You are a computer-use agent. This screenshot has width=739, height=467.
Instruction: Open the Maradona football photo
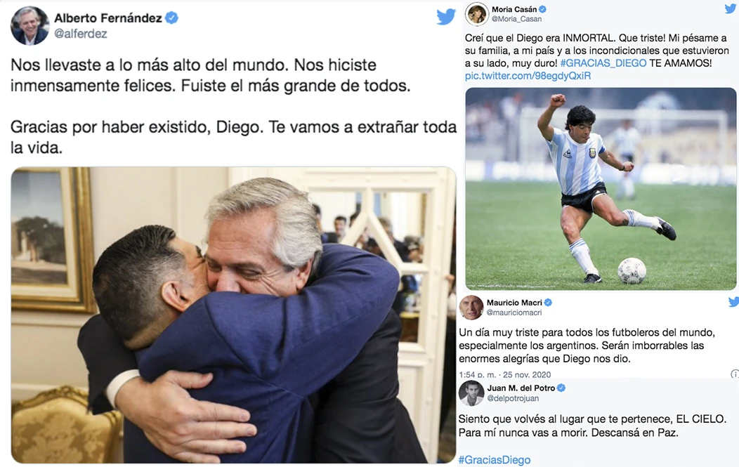coord(601,188)
